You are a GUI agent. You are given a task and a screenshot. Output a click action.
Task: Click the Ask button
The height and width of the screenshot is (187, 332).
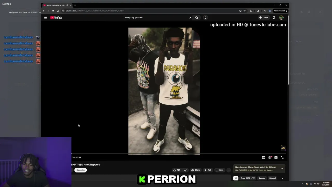[x=208, y=170]
